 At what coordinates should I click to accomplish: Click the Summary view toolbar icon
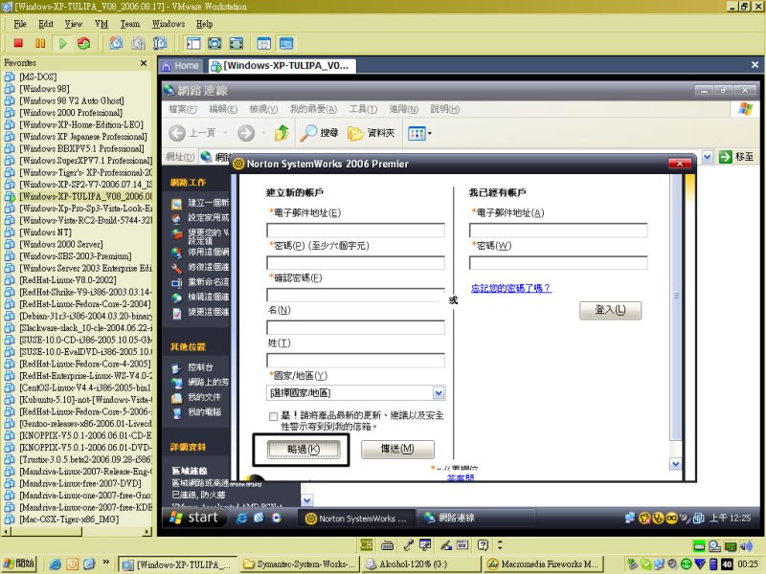coord(264,43)
